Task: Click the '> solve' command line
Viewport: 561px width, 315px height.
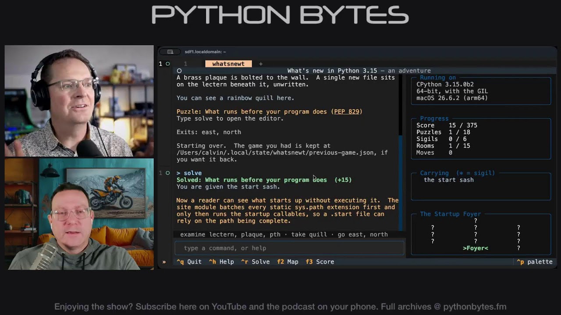Action: (189, 173)
